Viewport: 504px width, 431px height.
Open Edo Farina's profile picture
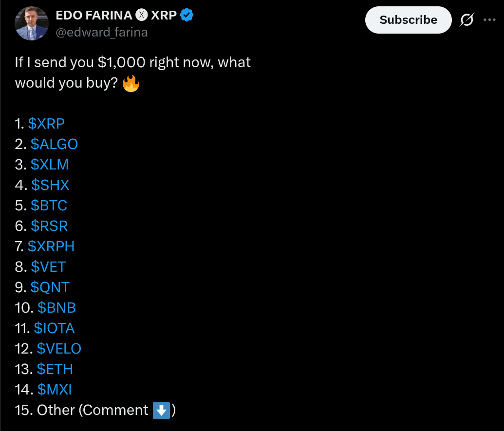[x=32, y=24]
